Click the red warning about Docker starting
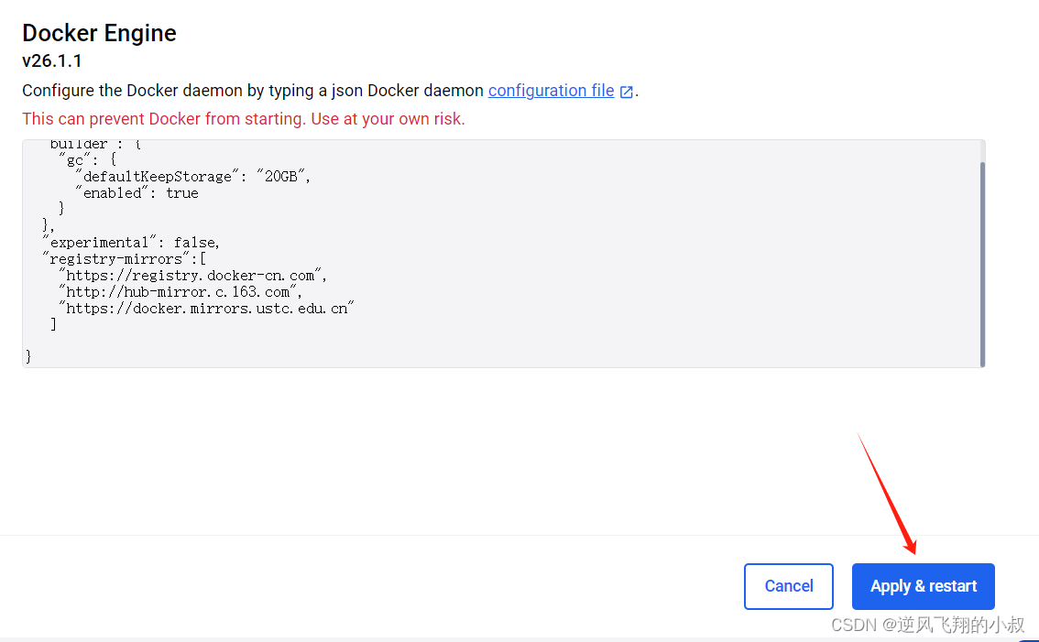 (x=243, y=118)
